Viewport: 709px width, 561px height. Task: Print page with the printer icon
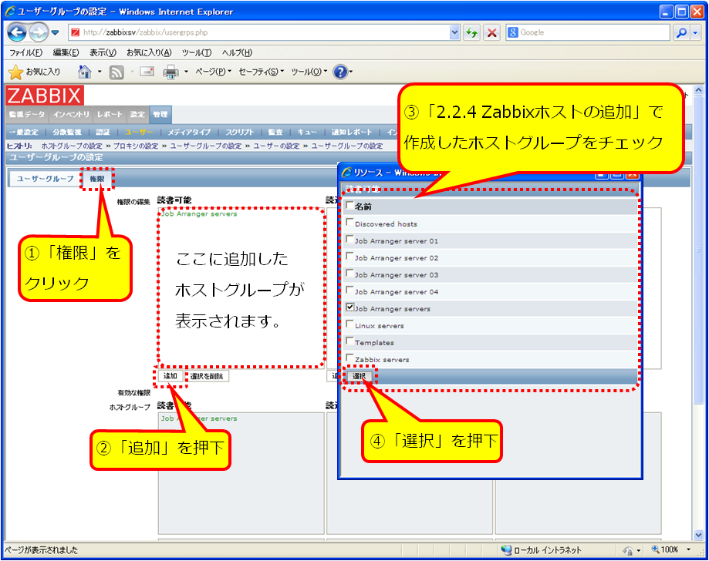(170, 72)
